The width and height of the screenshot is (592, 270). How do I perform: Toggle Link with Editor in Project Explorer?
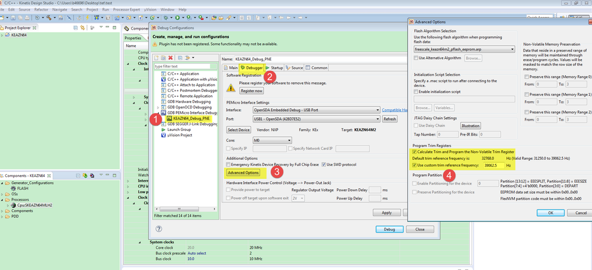[82, 27]
